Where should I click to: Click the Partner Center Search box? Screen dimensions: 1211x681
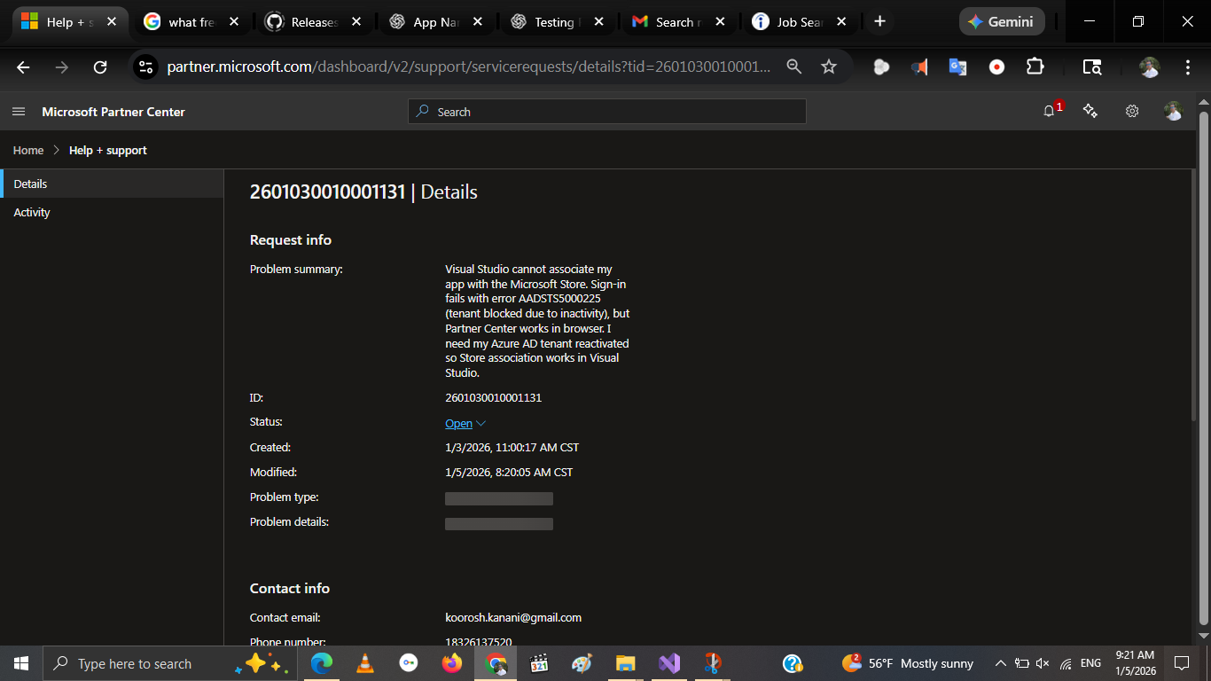point(607,112)
